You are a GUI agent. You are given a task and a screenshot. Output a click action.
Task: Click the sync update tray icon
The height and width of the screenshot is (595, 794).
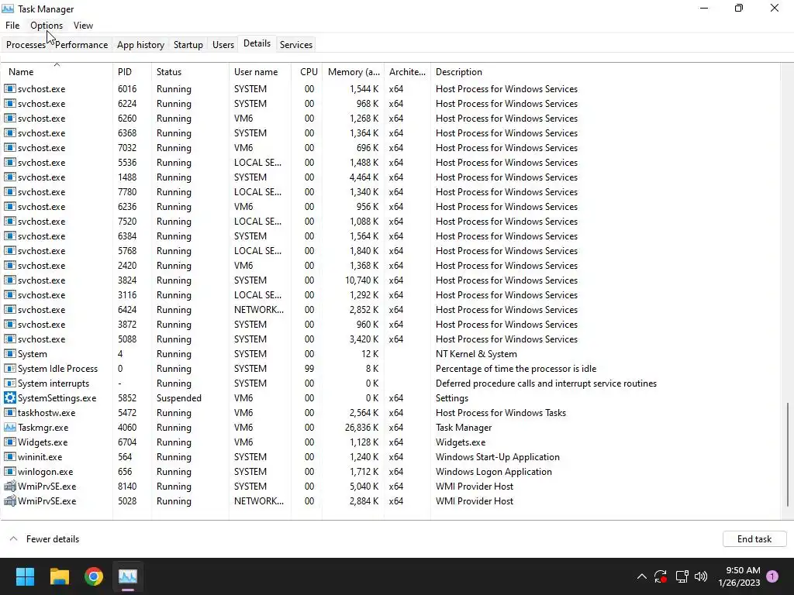(661, 576)
